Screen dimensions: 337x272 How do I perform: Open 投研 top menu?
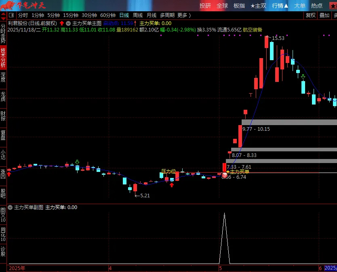(205, 6)
